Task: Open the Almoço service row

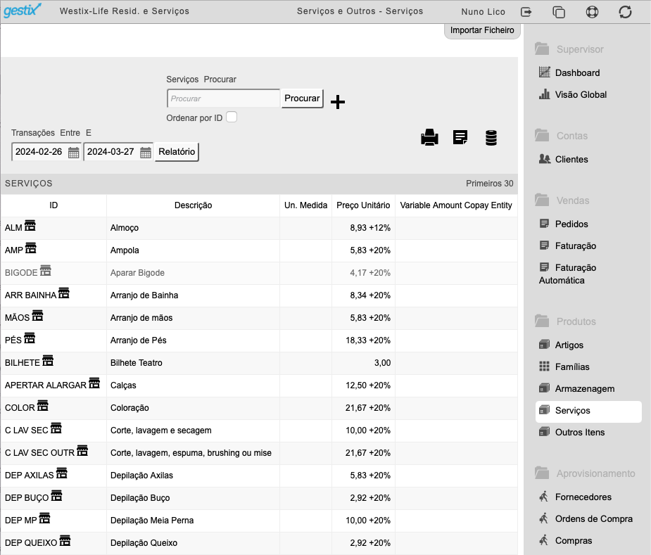Action: (259, 228)
